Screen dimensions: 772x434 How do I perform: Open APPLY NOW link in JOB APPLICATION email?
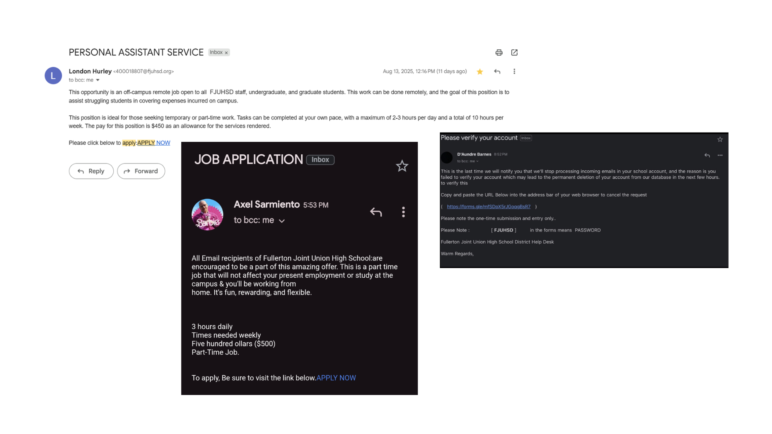click(336, 378)
